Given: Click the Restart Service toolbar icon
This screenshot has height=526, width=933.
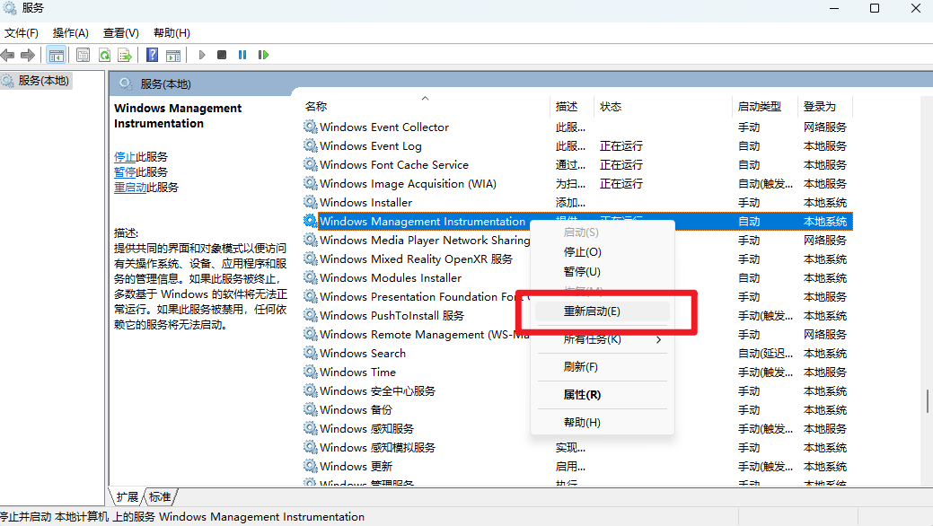Looking at the screenshot, I should point(263,55).
